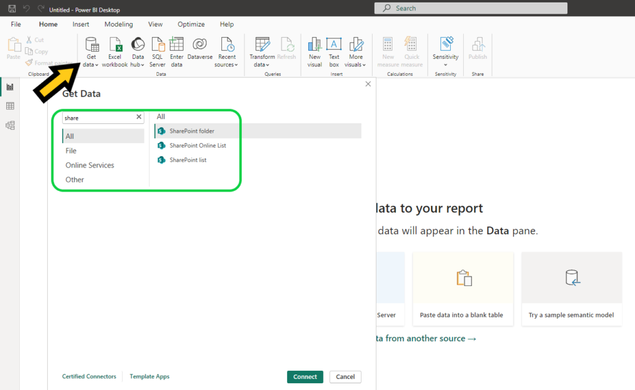The width and height of the screenshot is (635, 390).
Task: Open the File menu
Action: (x=16, y=24)
